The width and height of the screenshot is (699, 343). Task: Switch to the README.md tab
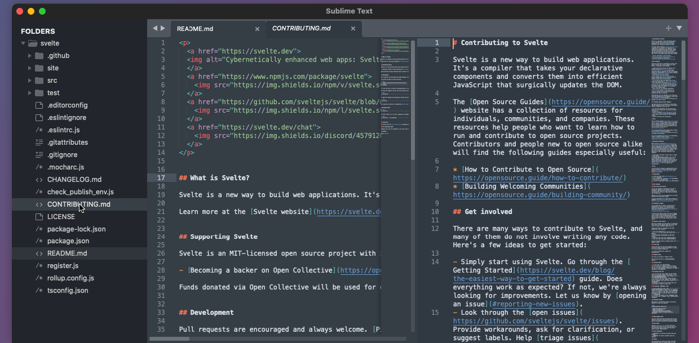tap(195, 28)
